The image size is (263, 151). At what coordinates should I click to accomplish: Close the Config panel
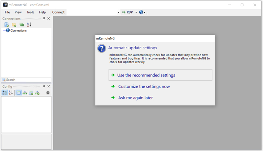tap(49, 86)
